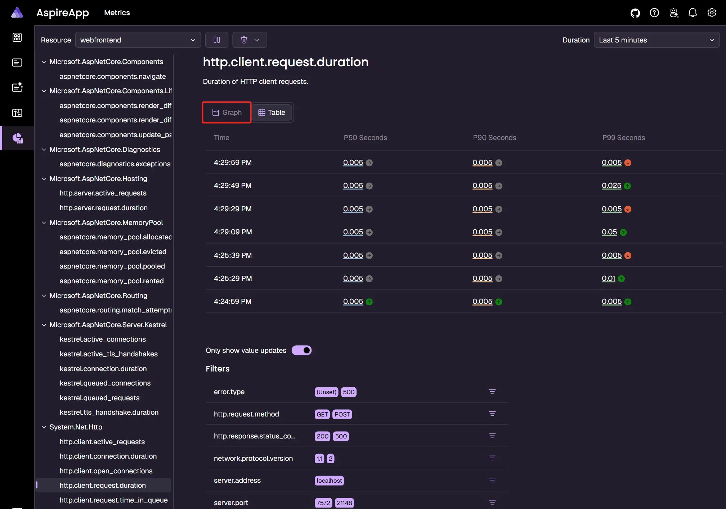Toggle Only show value updates switch

tap(301, 350)
